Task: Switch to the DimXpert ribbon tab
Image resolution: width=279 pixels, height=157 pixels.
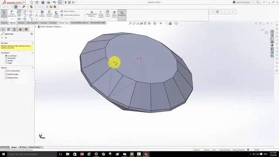Action: (x=53, y=23)
